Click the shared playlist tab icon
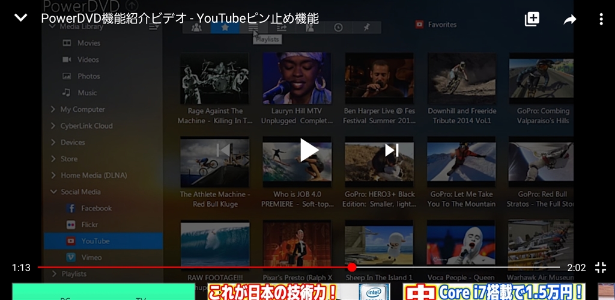The height and width of the screenshot is (300, 615). point(282,28)
